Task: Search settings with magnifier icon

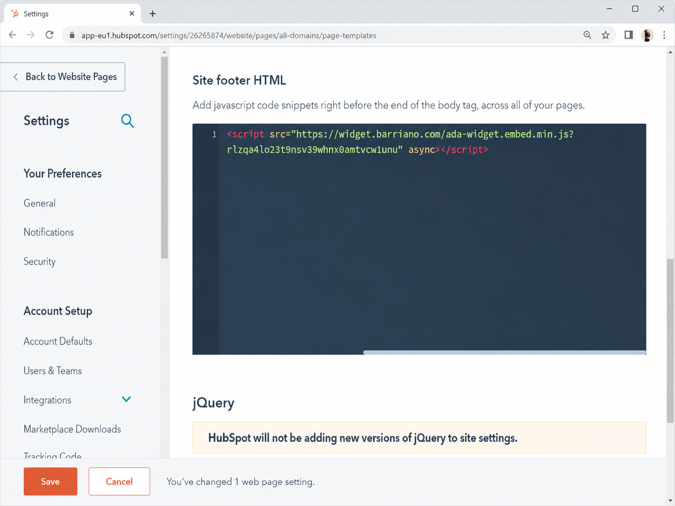Action: coord(127,121)
